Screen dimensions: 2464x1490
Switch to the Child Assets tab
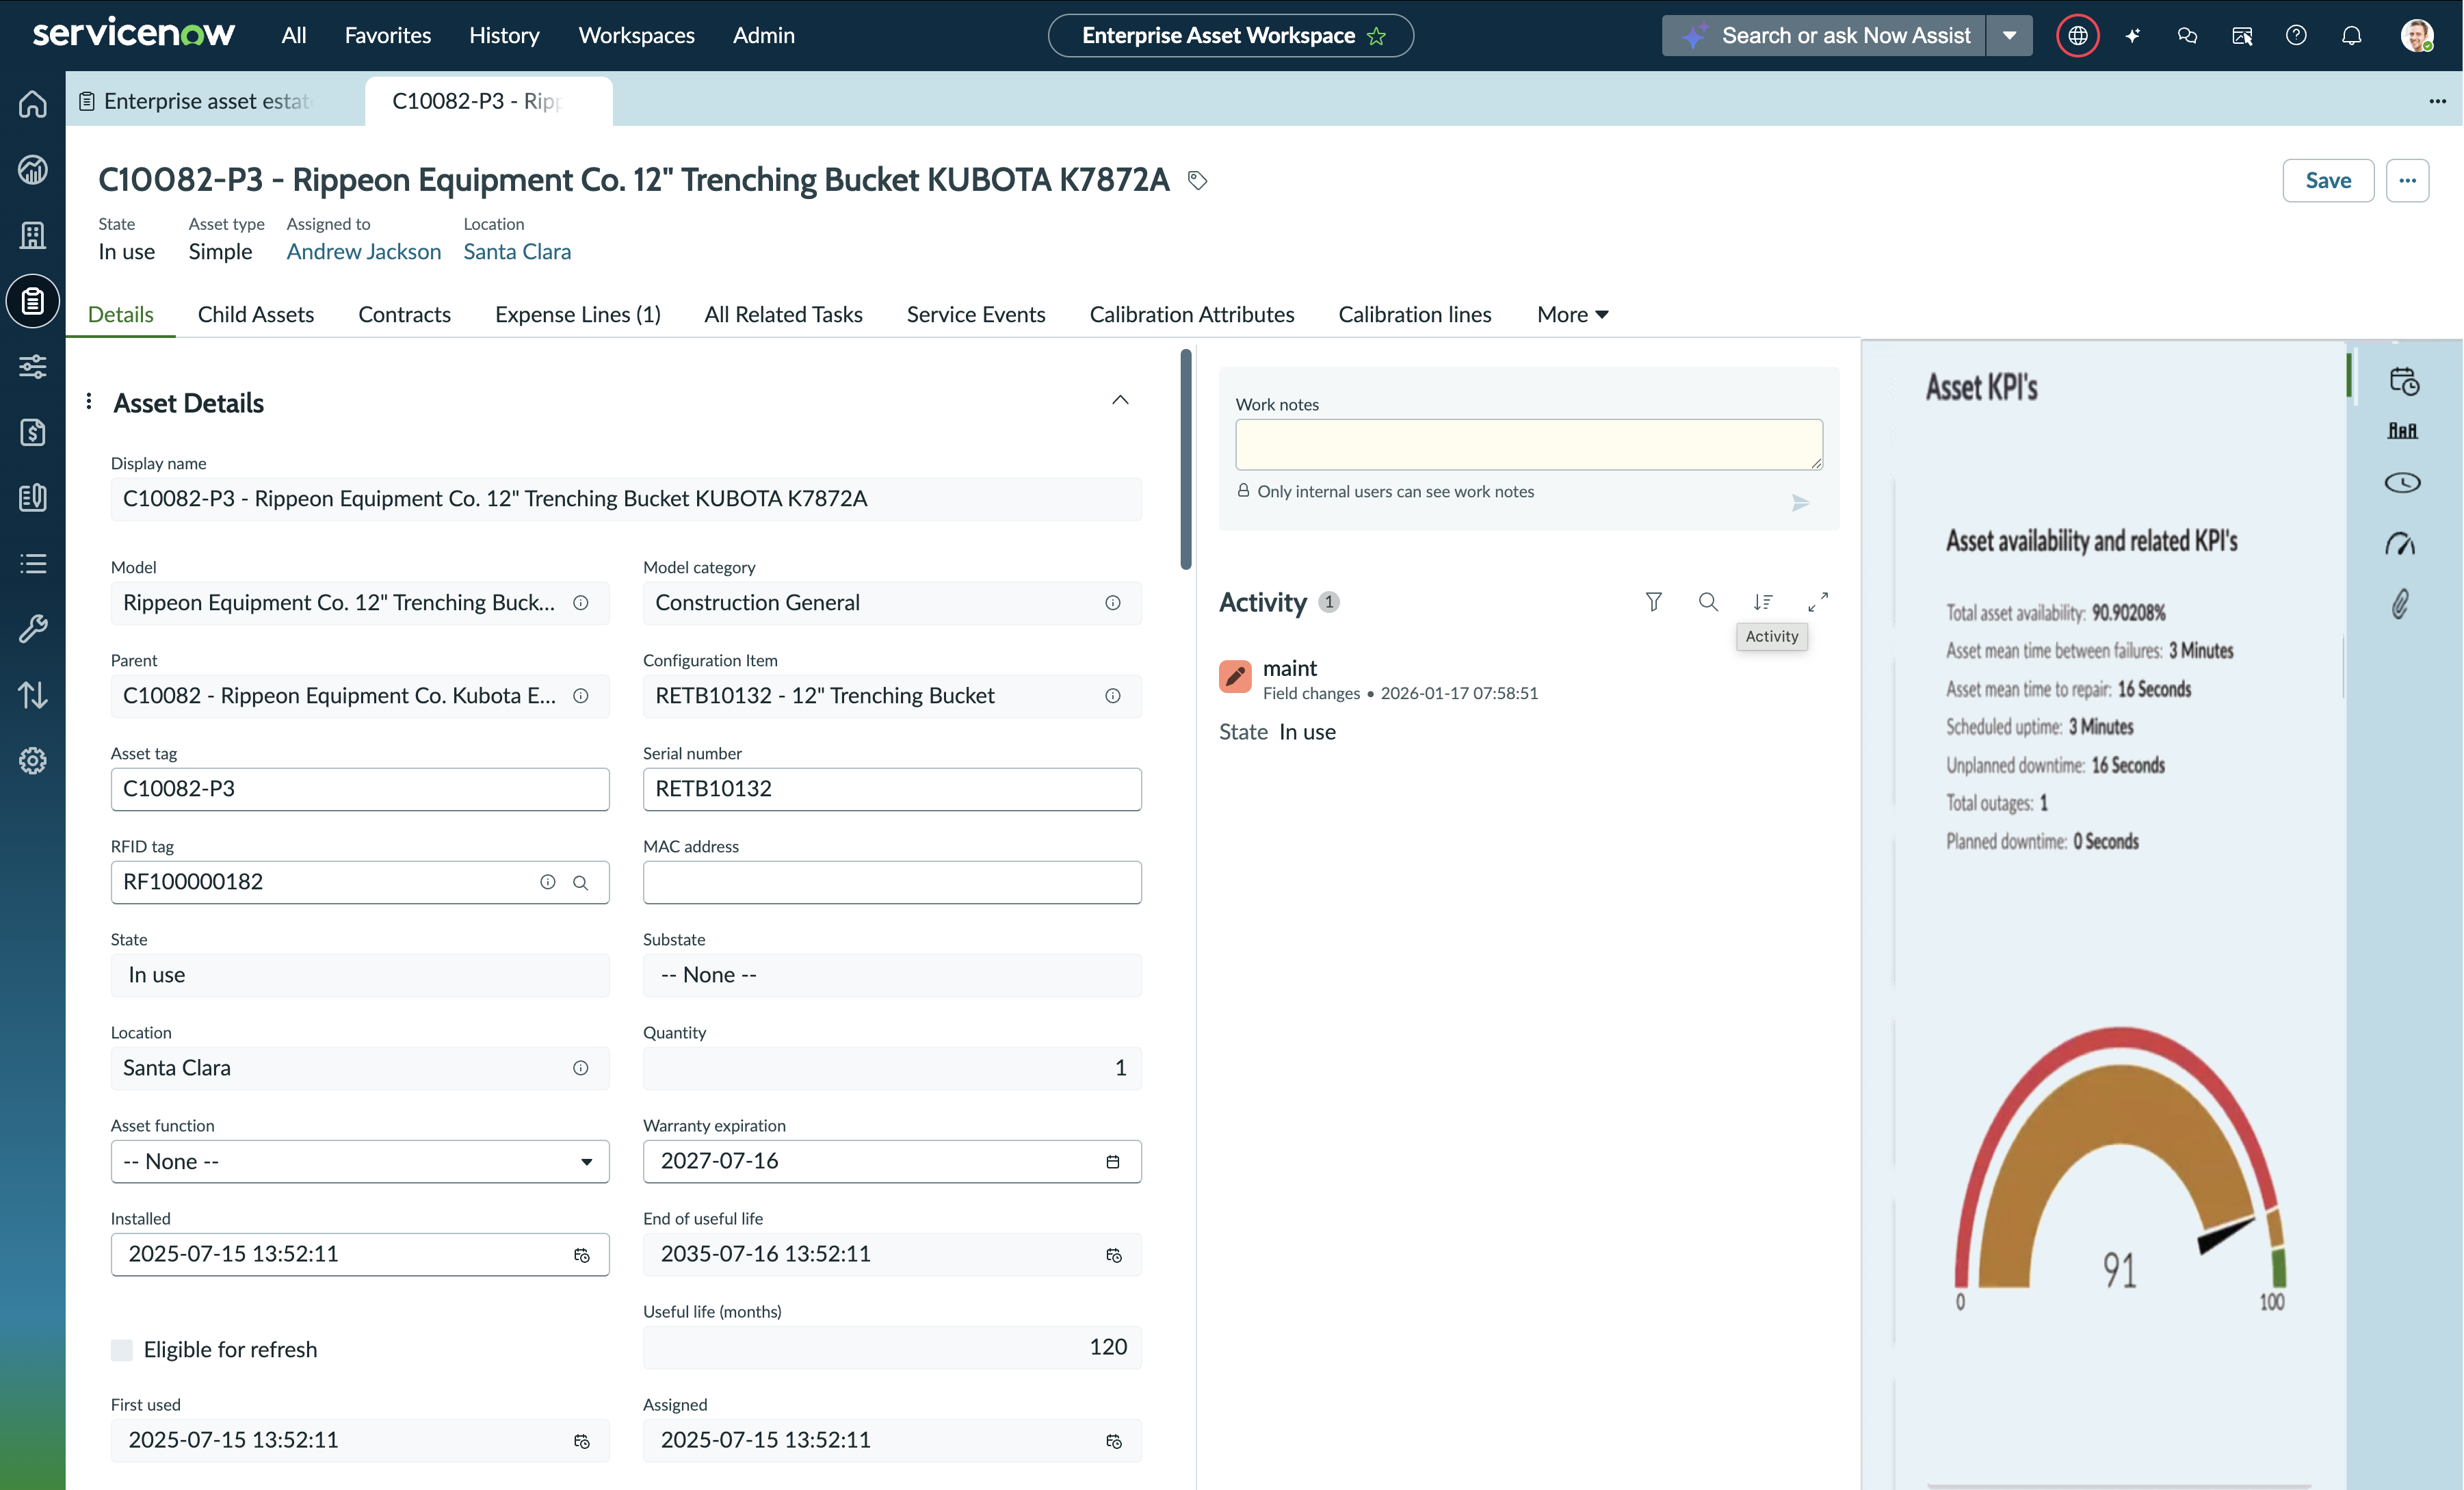(256, 314)
